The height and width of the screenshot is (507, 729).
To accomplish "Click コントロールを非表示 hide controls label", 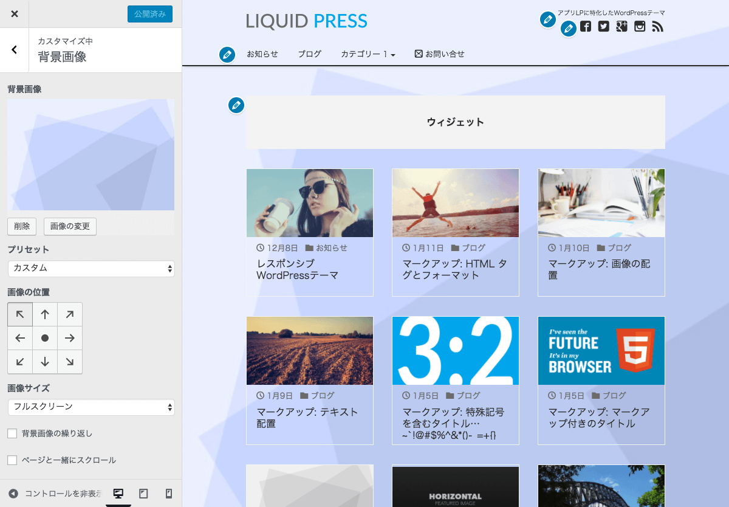I will coord(63,494).
